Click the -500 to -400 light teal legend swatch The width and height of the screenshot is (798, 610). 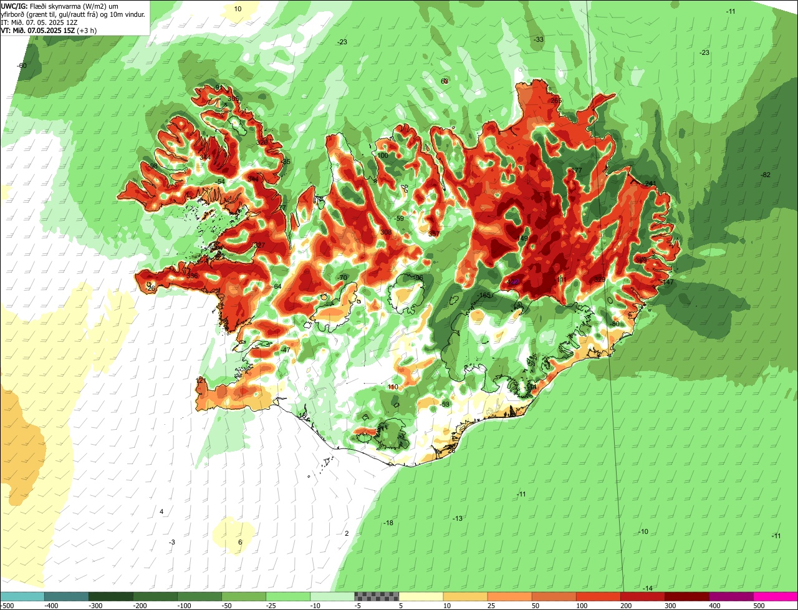coord(22,596)
